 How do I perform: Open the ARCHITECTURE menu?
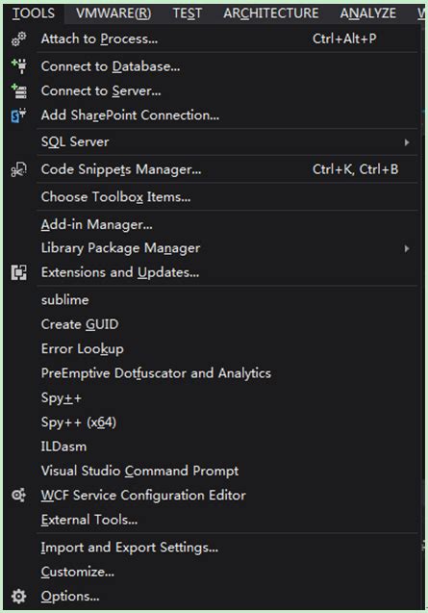[271, 13]
